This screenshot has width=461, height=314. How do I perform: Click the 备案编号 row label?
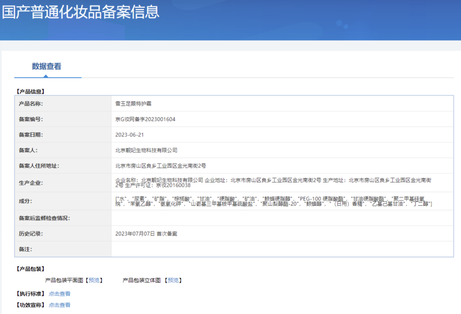31,119
